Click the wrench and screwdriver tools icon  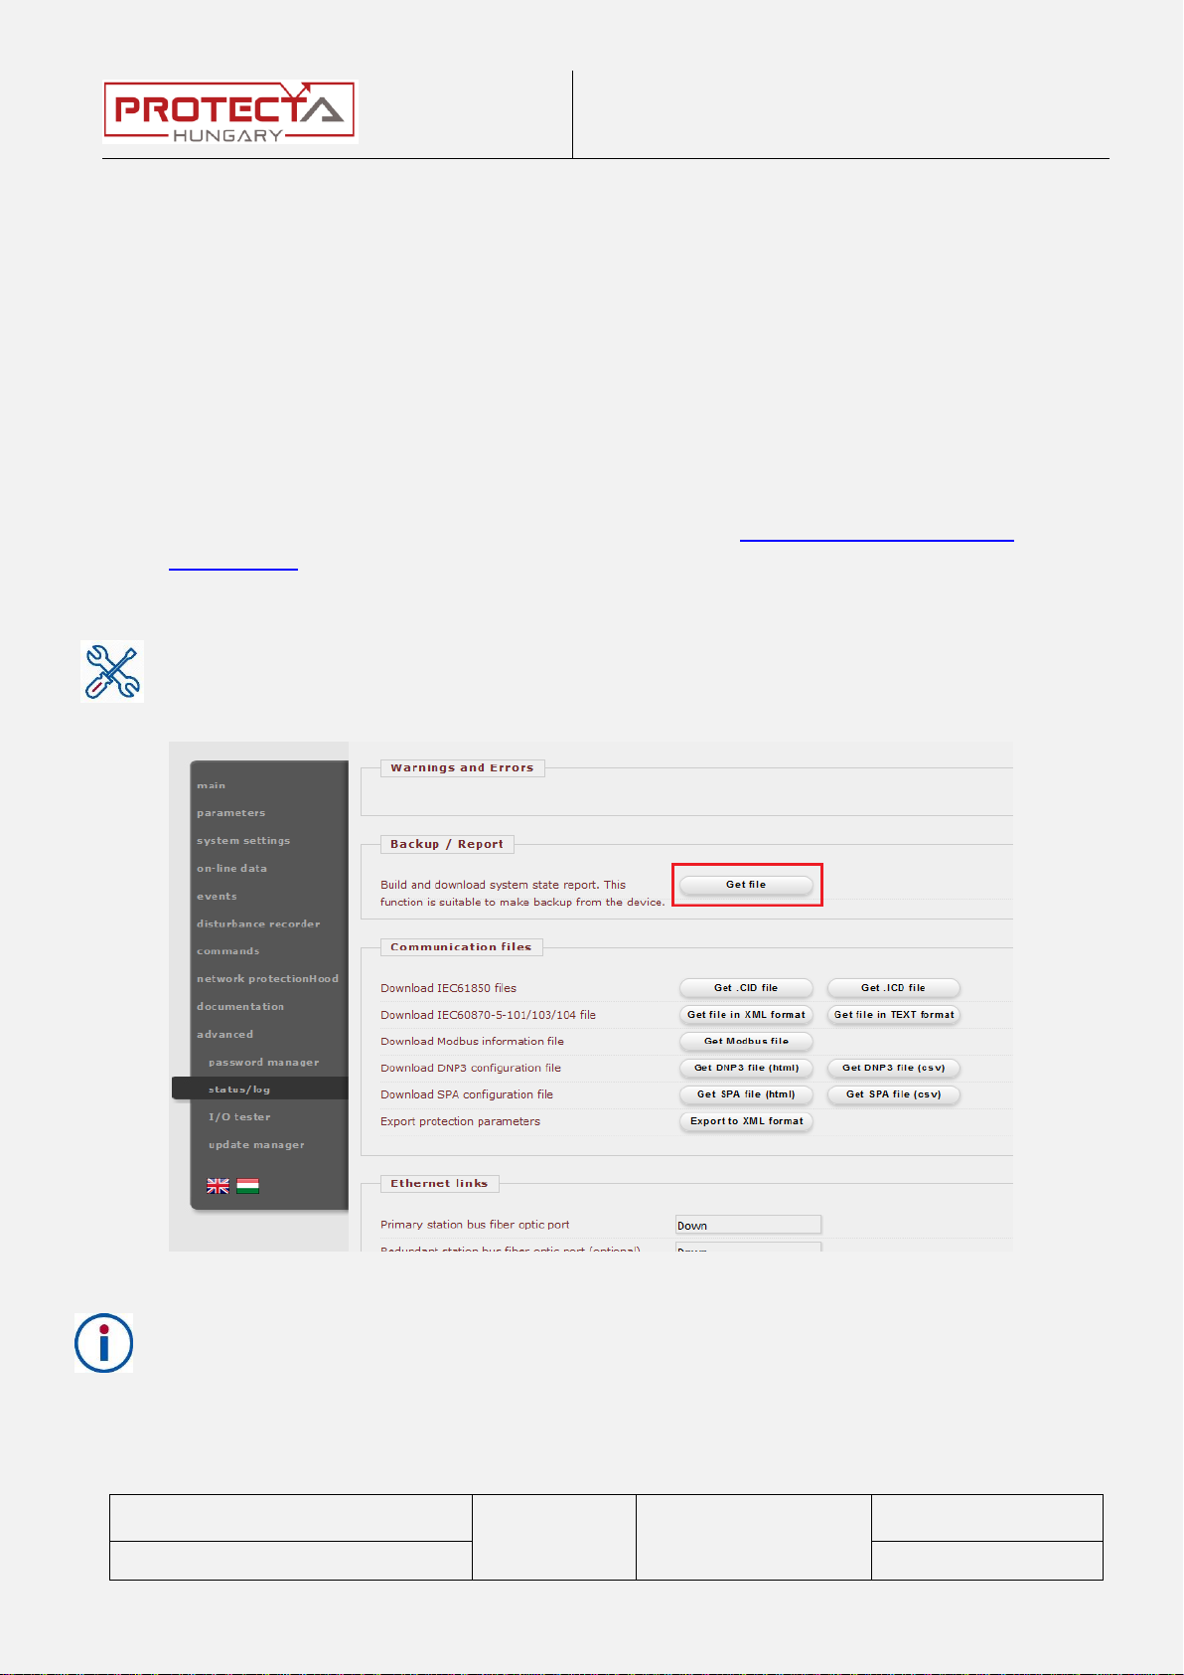(x=112, y=671)
